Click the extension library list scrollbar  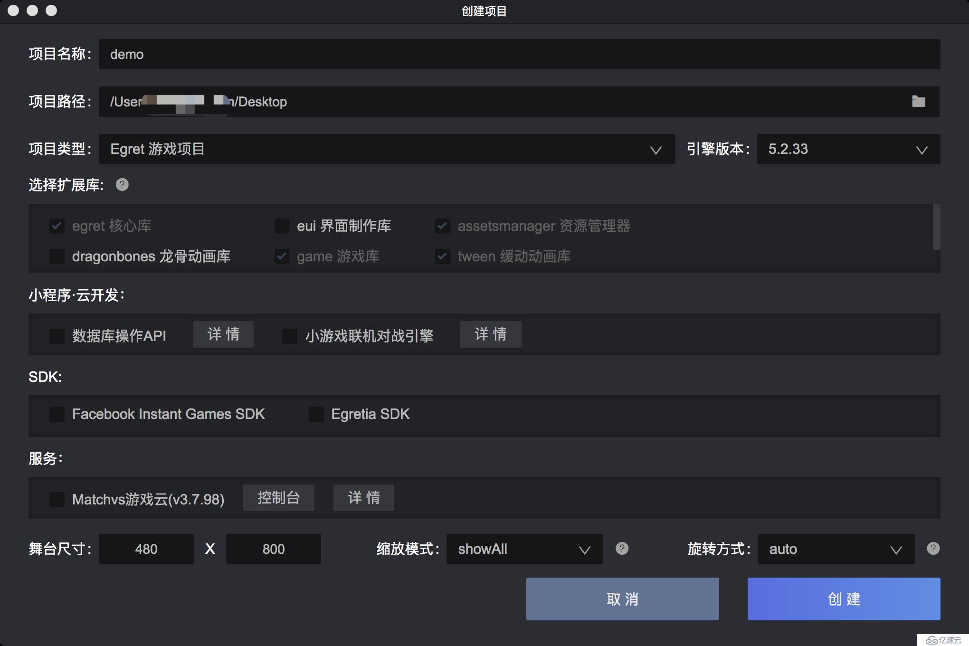(x=936, y=227)
